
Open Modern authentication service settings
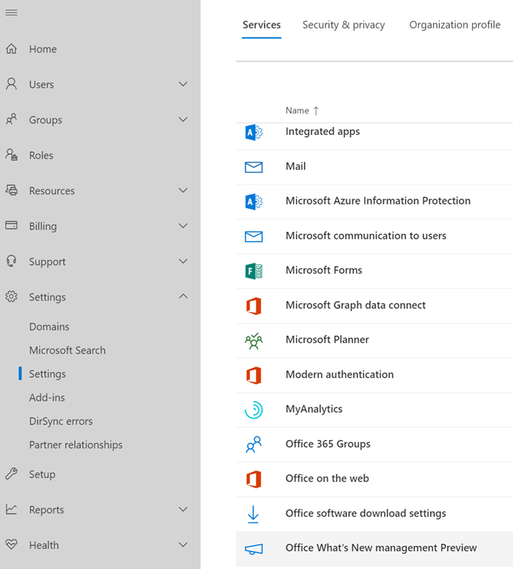click(x=340, y=375)
